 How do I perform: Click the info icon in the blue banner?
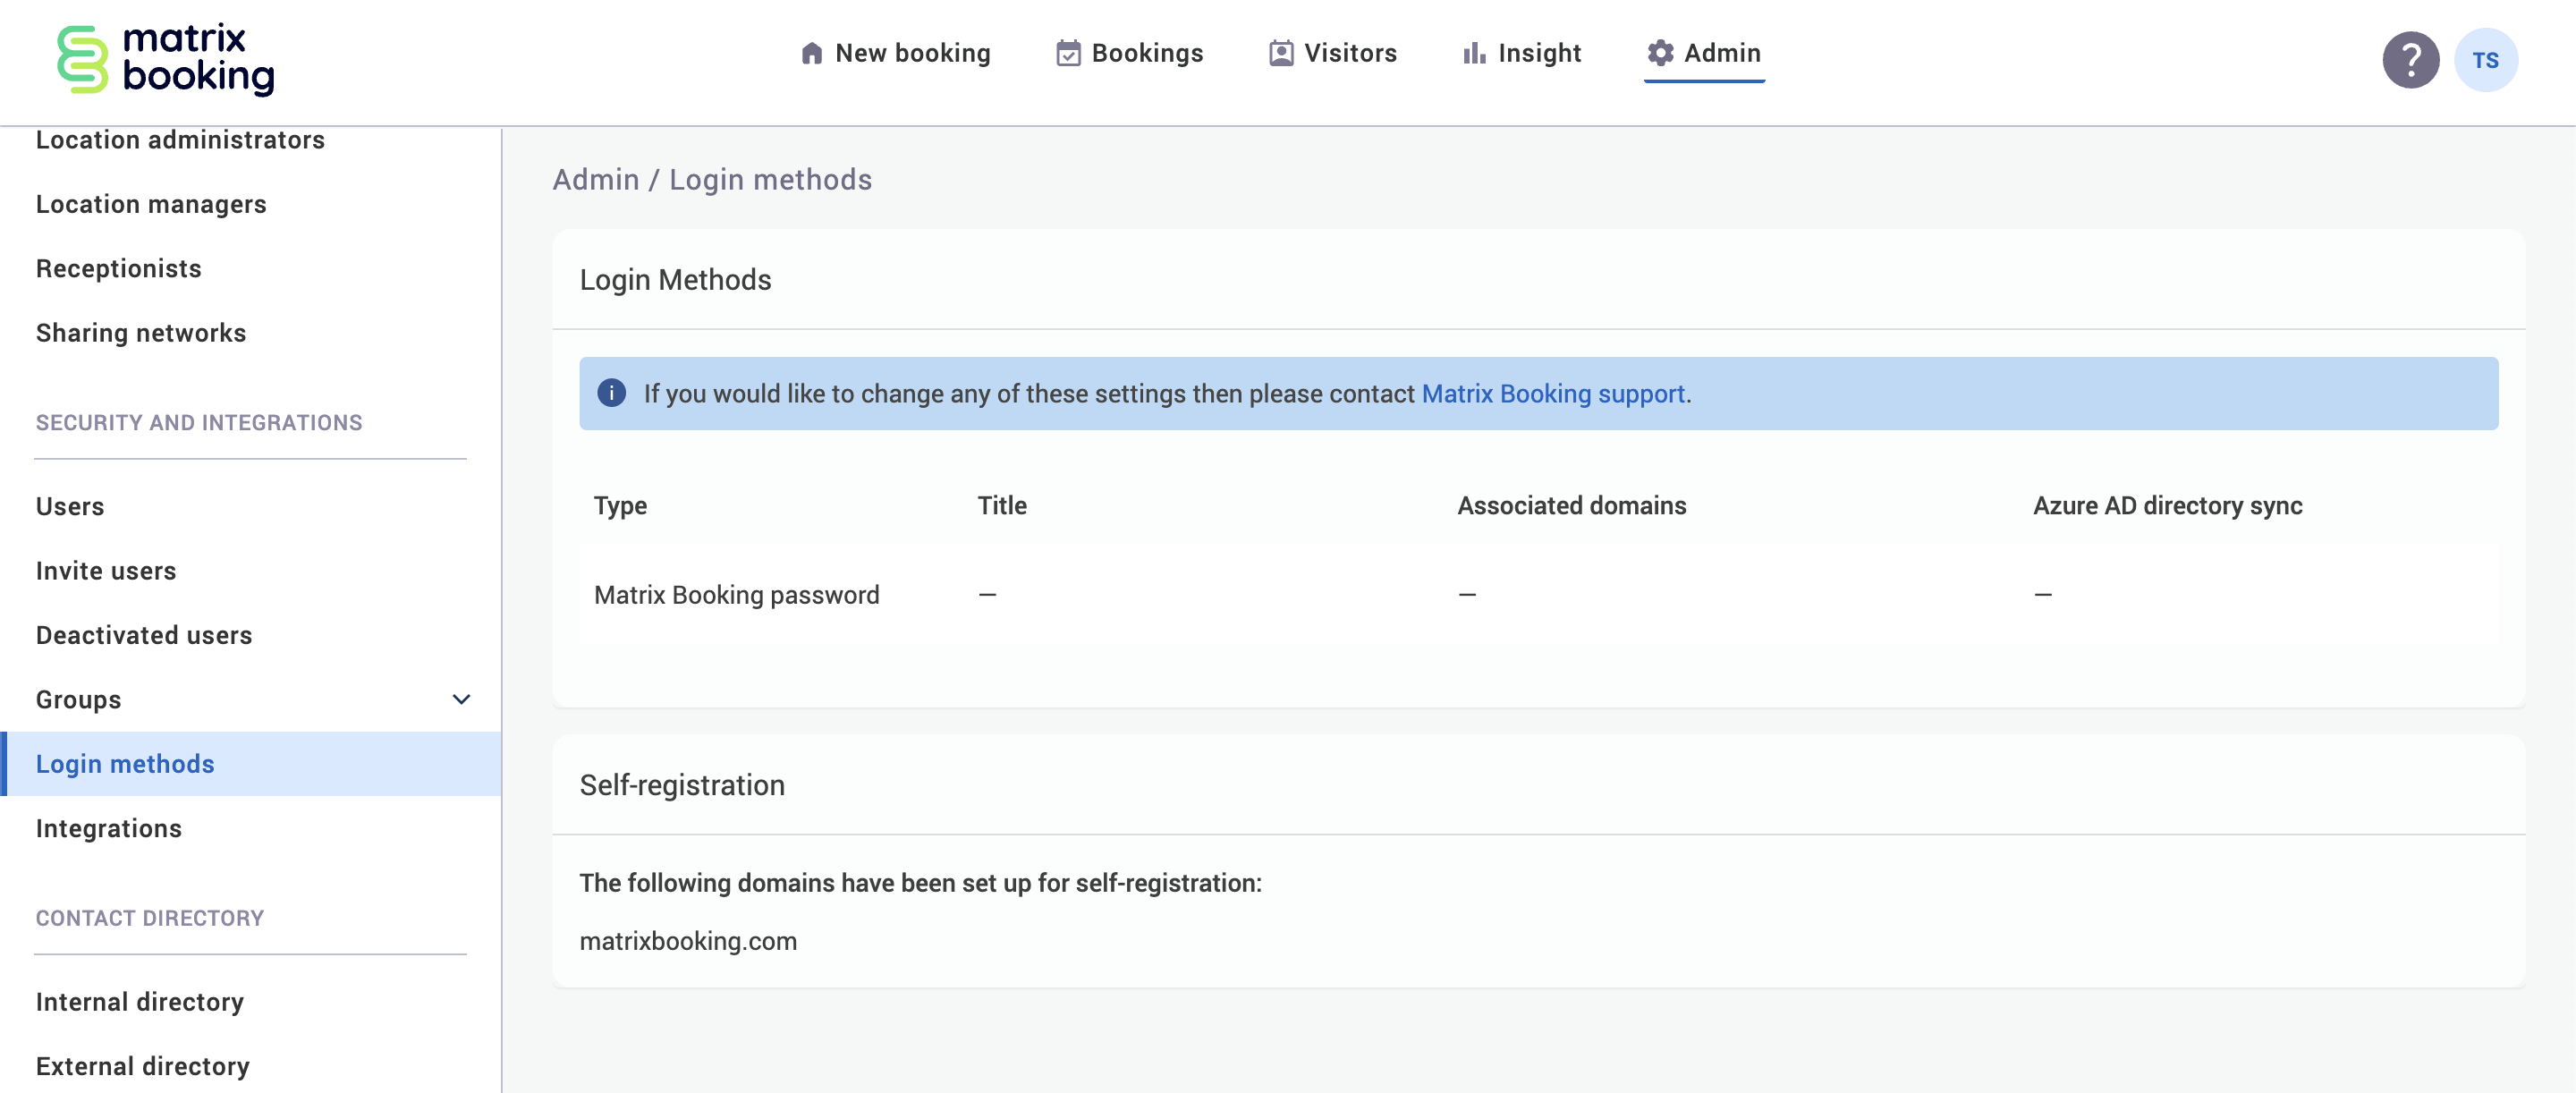611,393
